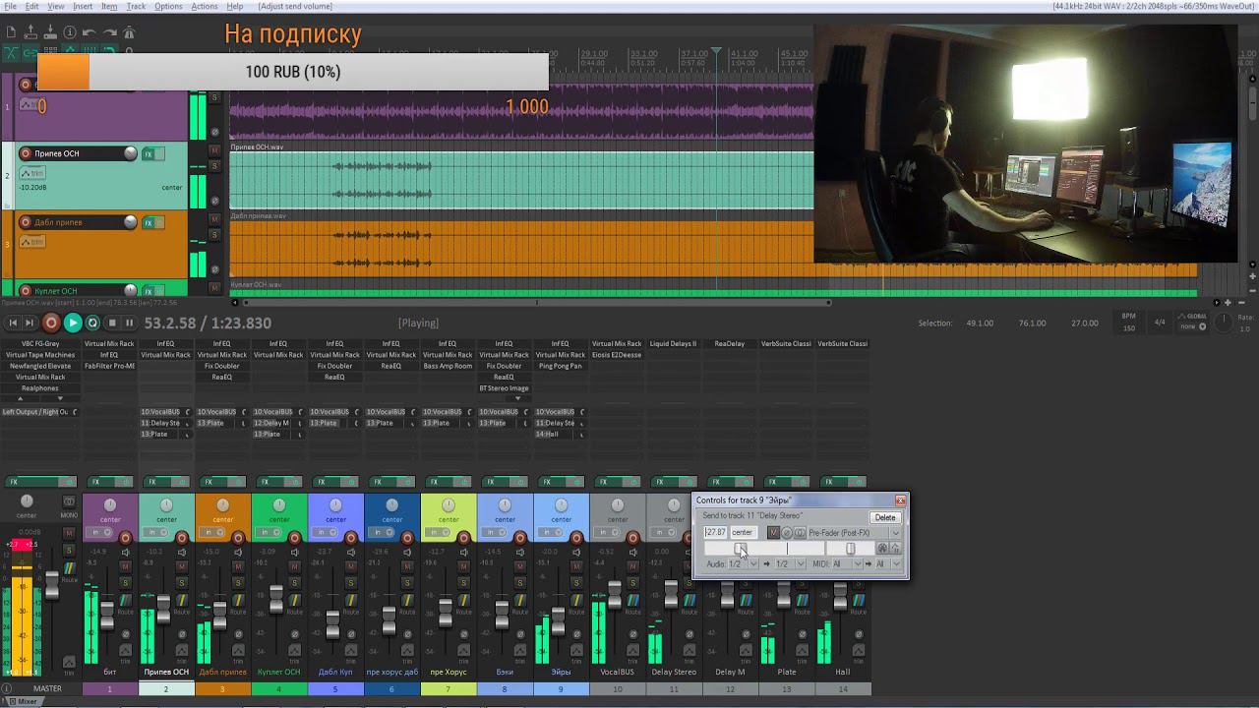Open FX for Дабл припев track panel

[x=149, y=223]
